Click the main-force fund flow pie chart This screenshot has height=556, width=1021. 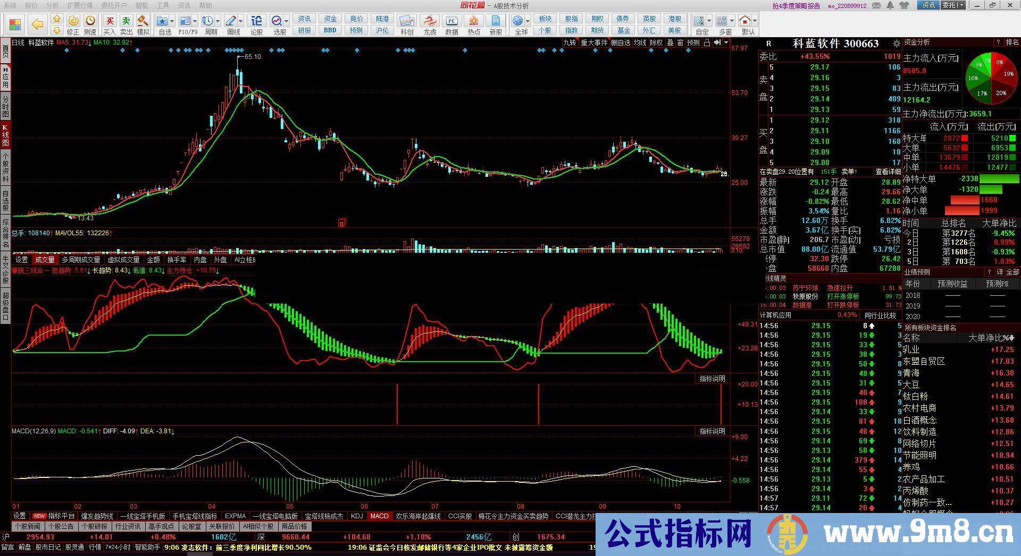click(991, 78)
